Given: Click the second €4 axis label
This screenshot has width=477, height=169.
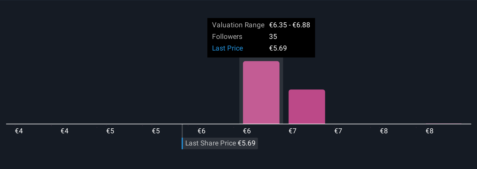Looking at the screenshot, I should point(65,131).
